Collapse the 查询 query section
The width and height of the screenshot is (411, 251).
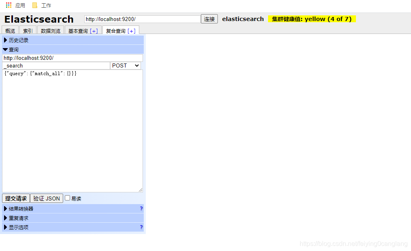[73, 49]
